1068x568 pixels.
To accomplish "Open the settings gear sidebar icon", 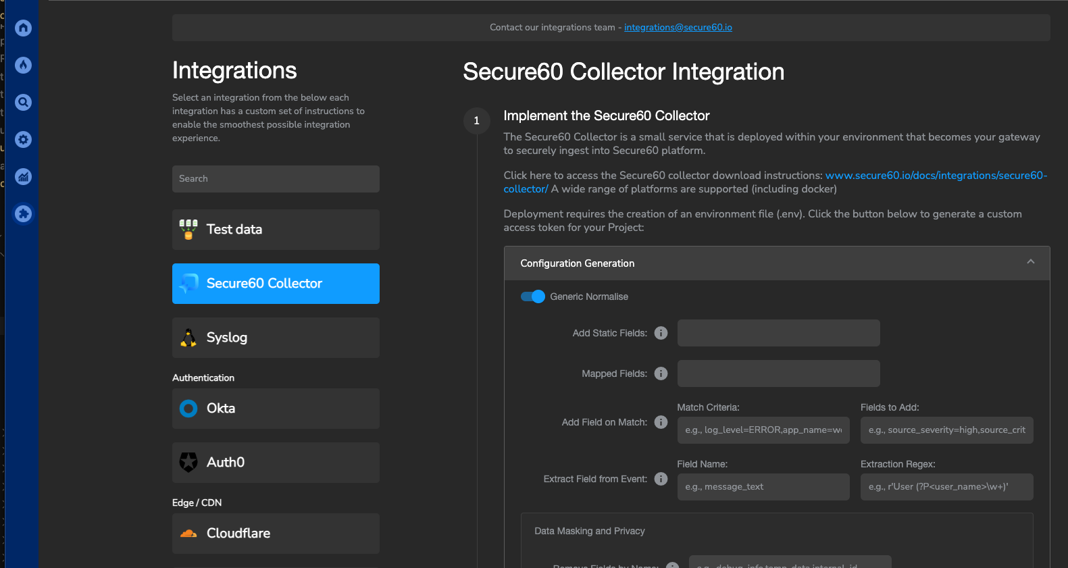I will tap(24, 139).
